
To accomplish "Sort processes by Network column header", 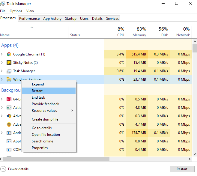I will pos(181,32).
